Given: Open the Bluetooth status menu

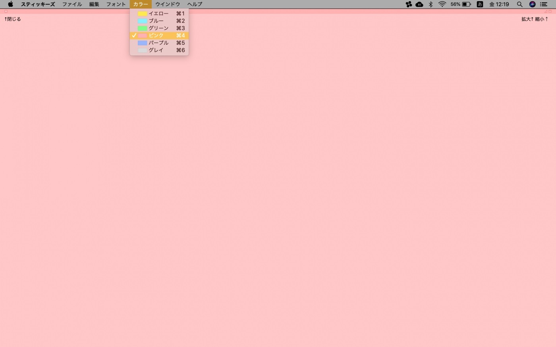Looking at the screenshot, I should coord(431,4).
